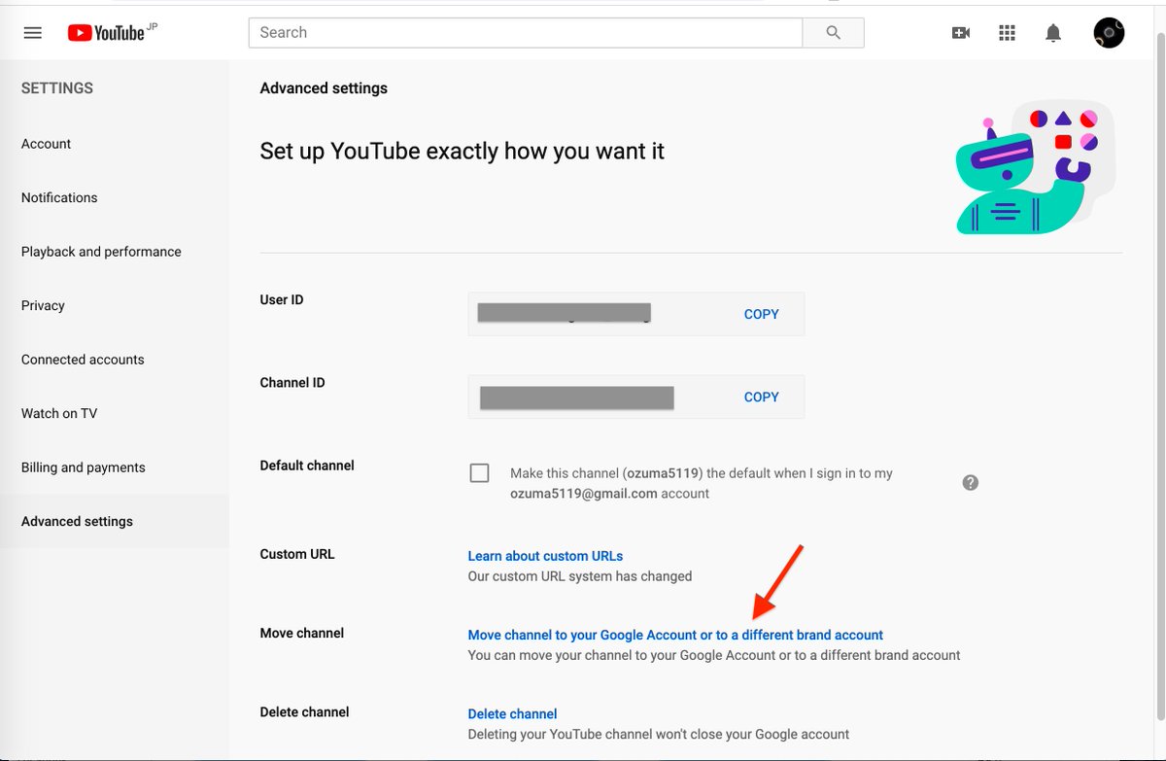Image resolution: width=1166 pixels, height=761 pixels.
Task: Open Connected accounts in sidebar
Action: [83, 360]
